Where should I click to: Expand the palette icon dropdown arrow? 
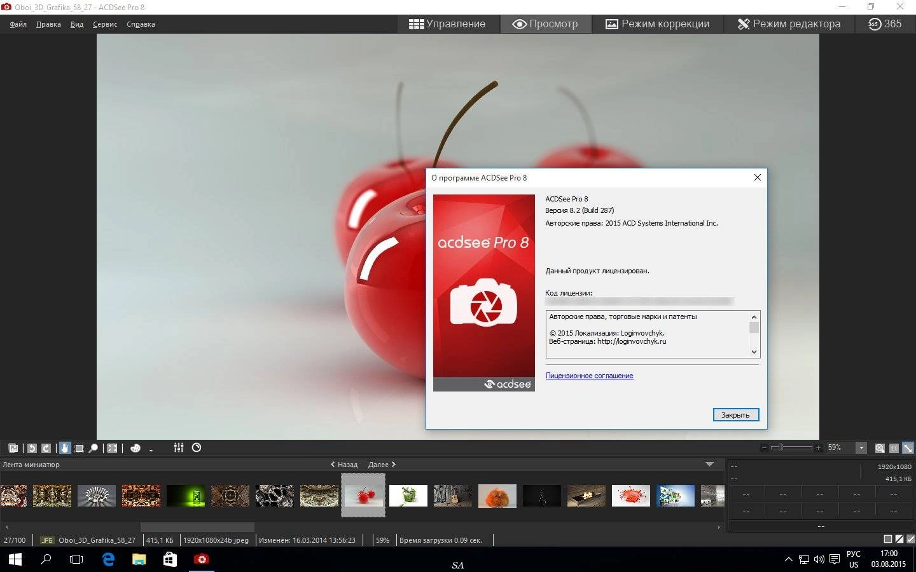click(x=151, y=450)
